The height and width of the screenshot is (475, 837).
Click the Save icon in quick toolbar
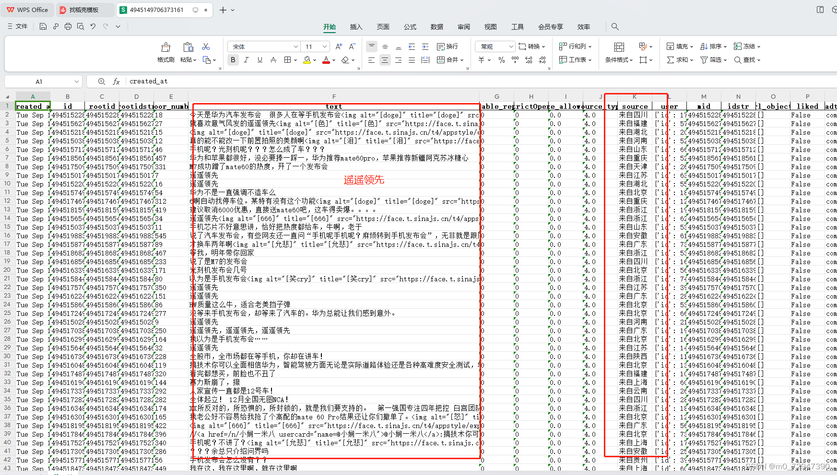coord(43,26)
